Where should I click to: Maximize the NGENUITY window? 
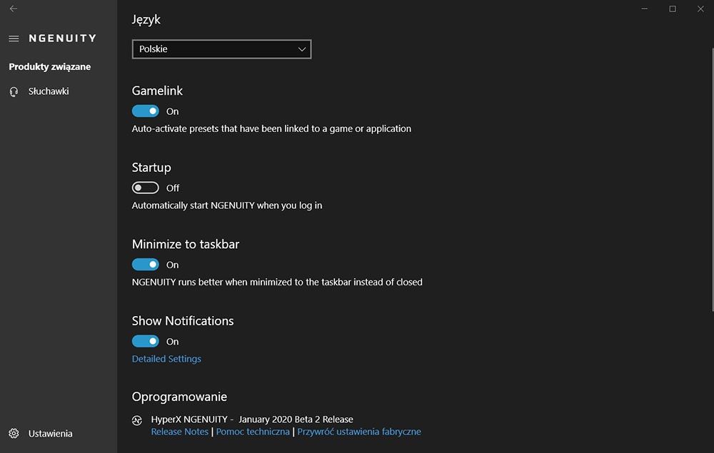[673, 9]
